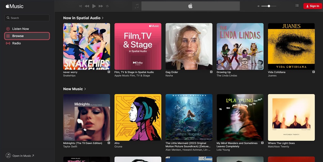Click Matchbox Twenty artist name
This screenshot has width=323, height=162.
278,147
